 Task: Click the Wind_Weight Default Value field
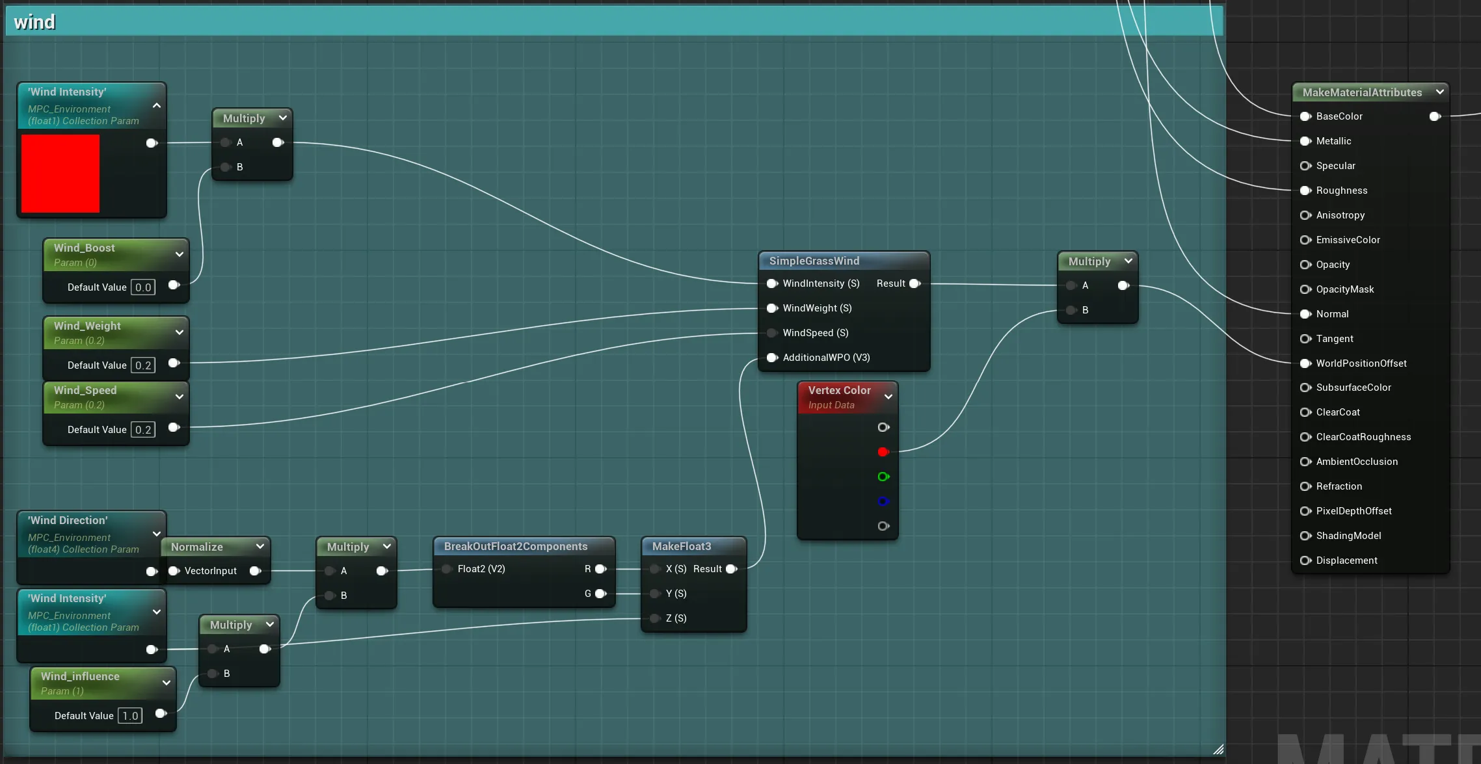pyautogui.click(x=143, y=365)
